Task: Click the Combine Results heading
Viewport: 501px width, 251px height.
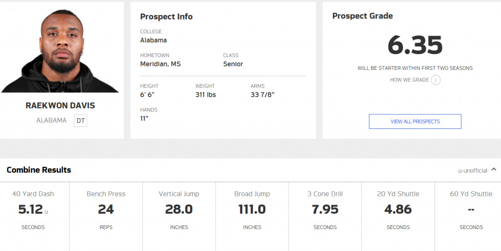Action: pos(39,170)
